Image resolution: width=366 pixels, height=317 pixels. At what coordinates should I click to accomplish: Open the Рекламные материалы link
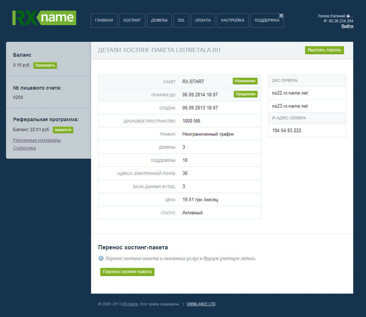pos(37,140)
